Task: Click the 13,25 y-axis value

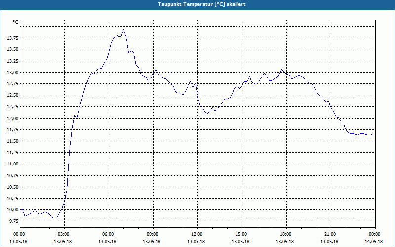Action: click(13, 61)
